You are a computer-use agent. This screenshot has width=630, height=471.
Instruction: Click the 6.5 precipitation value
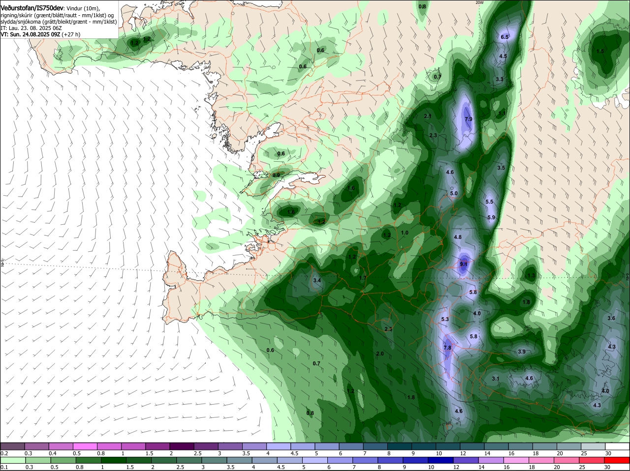click(504, 37)
